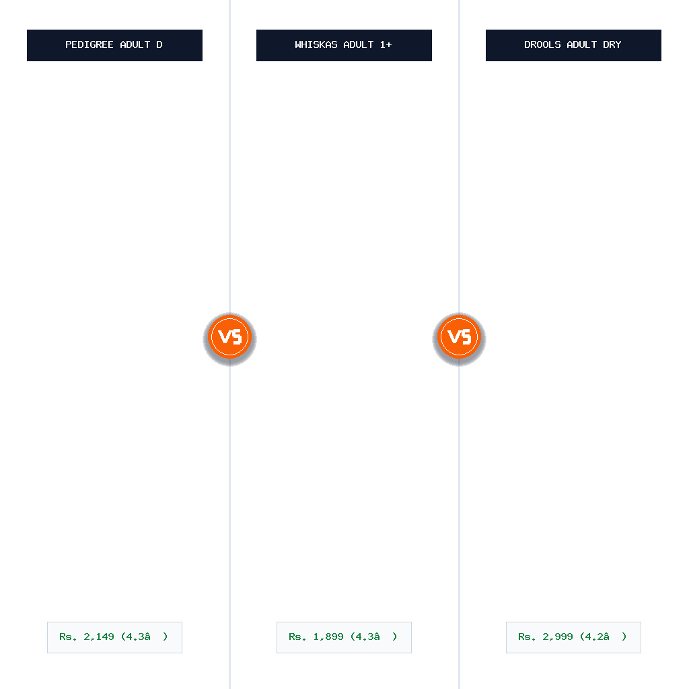
Task: Click the VS badge between Pedigree and Whiskas
Action: (x=230, y=337)
